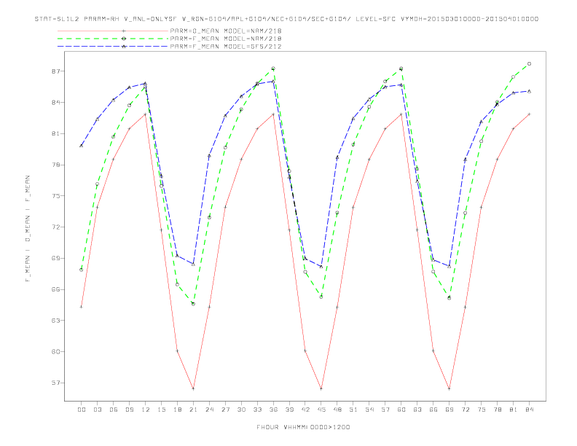577x446 pixels.
Task: Click the y-axis tick label 63
Action: pyautogui.click(x=55, y=321)
